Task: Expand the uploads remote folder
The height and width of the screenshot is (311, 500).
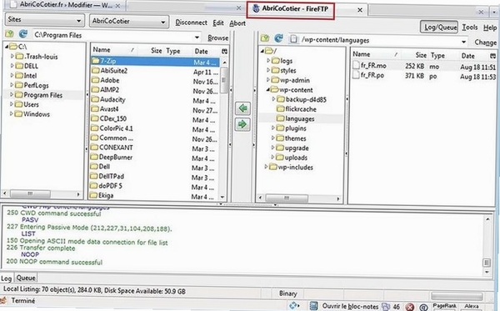Action: tap(272, 157)
